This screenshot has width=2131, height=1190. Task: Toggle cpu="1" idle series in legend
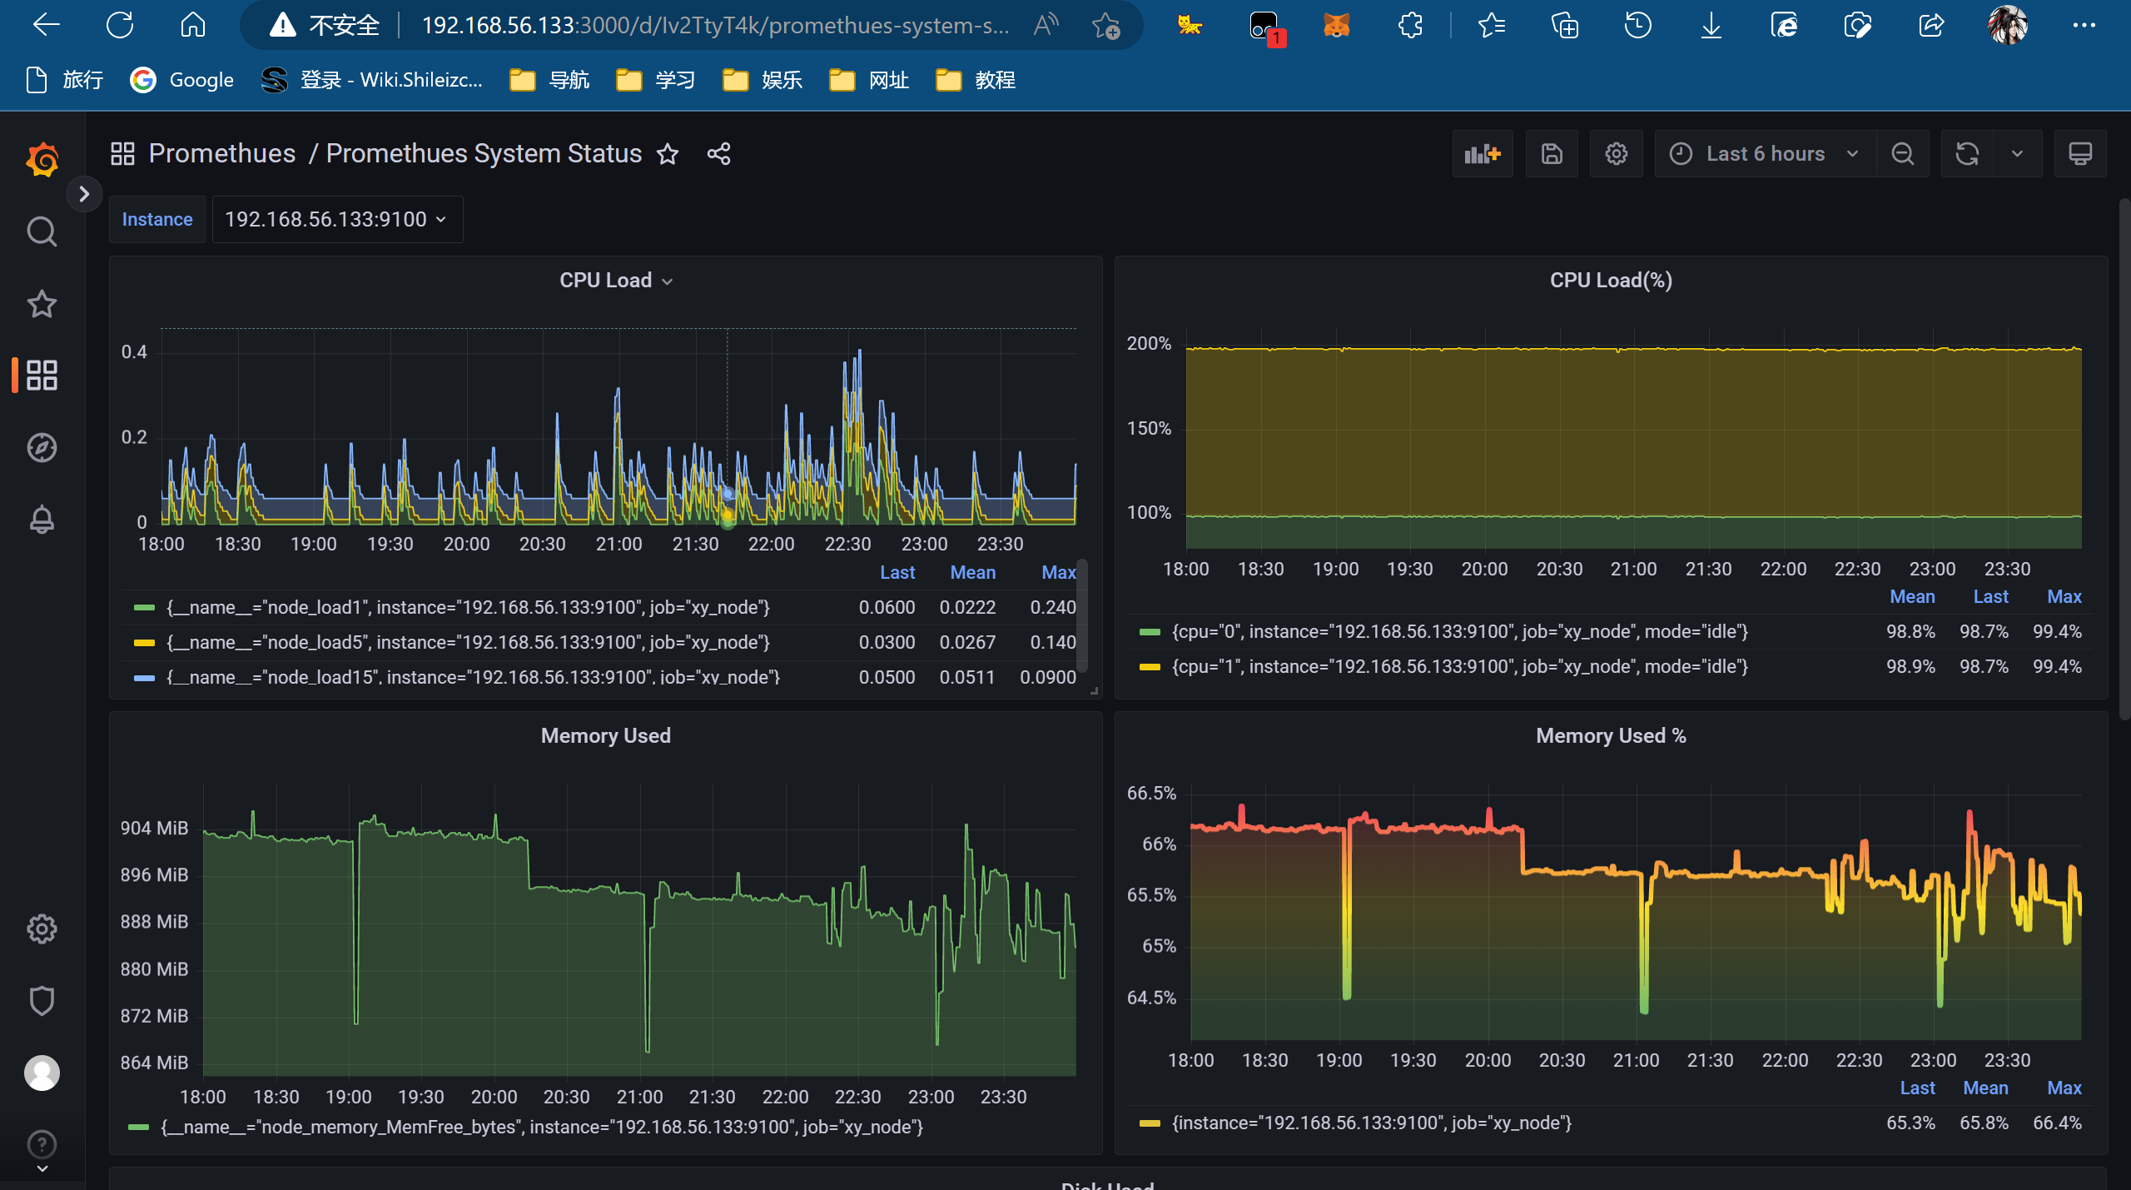tap(1460, 667)
